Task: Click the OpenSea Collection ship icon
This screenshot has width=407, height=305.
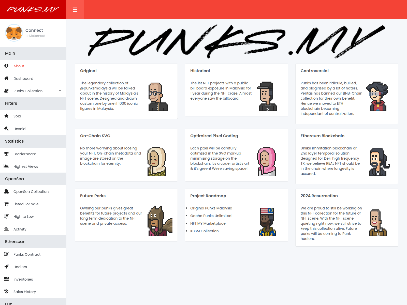Action: coord(6,191)
